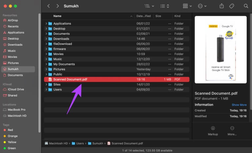
Task: Go back with the left chevron button
Action: [49, 6]
